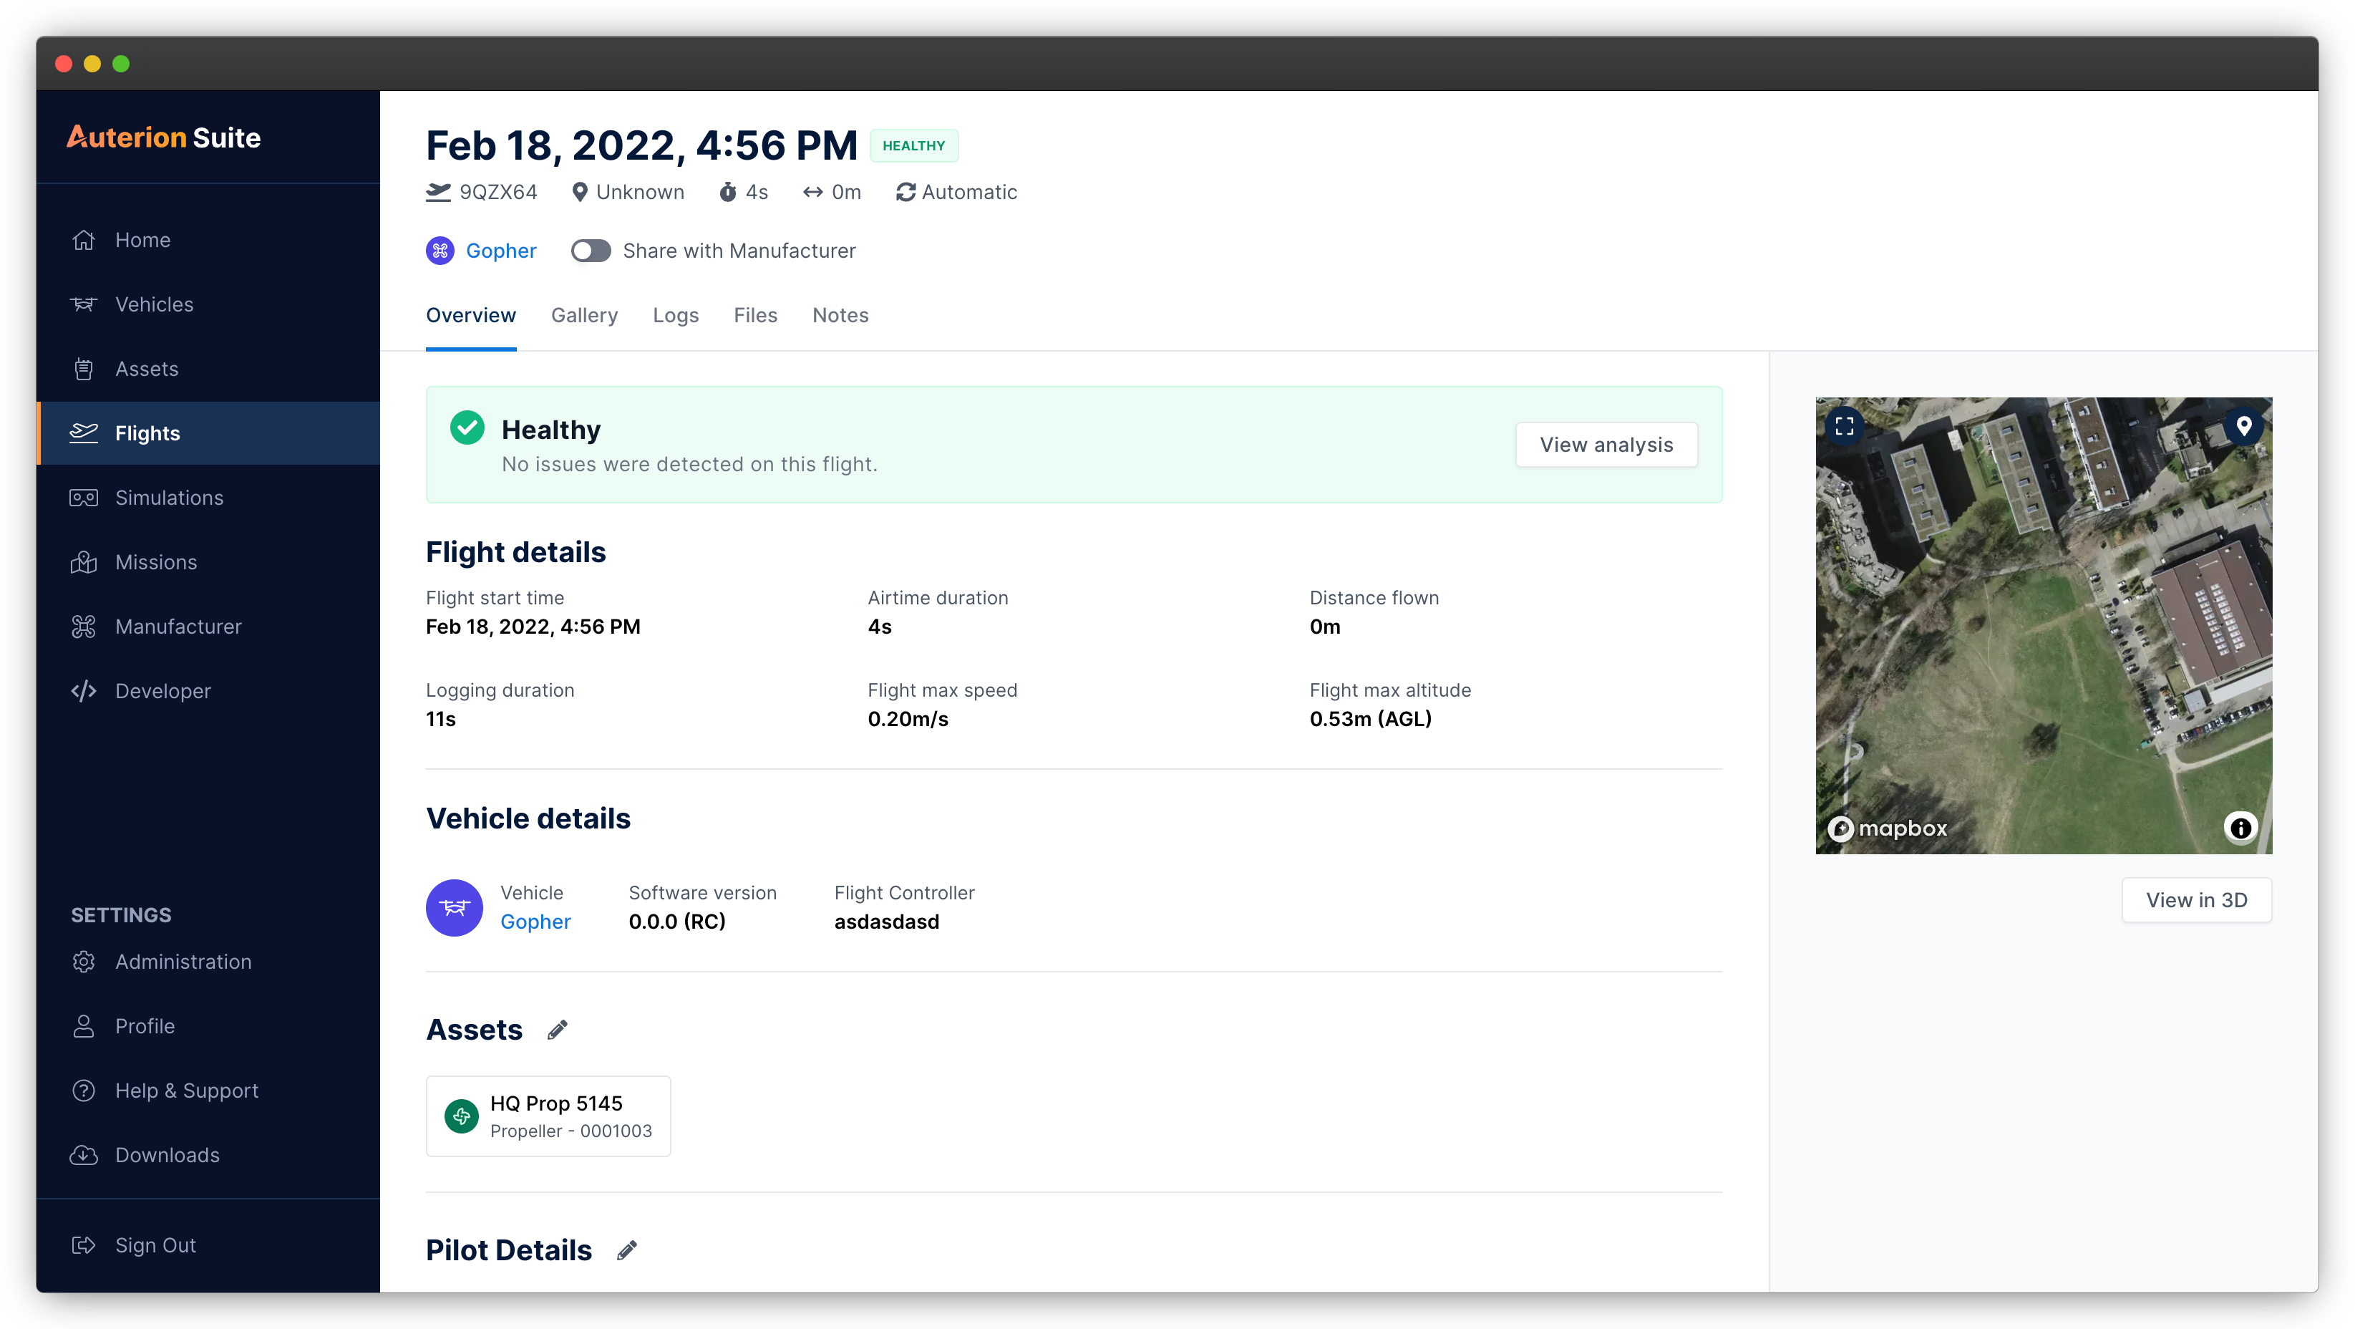The width and height of the screenshot is (2355, 1329).
Task: Click the Sign Out icon
Action: pos(83,1245)
